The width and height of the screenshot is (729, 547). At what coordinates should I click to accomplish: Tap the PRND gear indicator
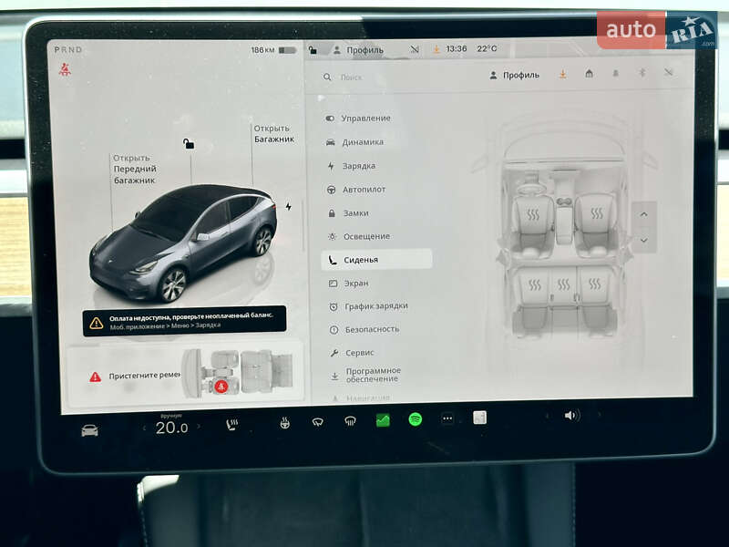pyautogui.click(x=67, y=49)
